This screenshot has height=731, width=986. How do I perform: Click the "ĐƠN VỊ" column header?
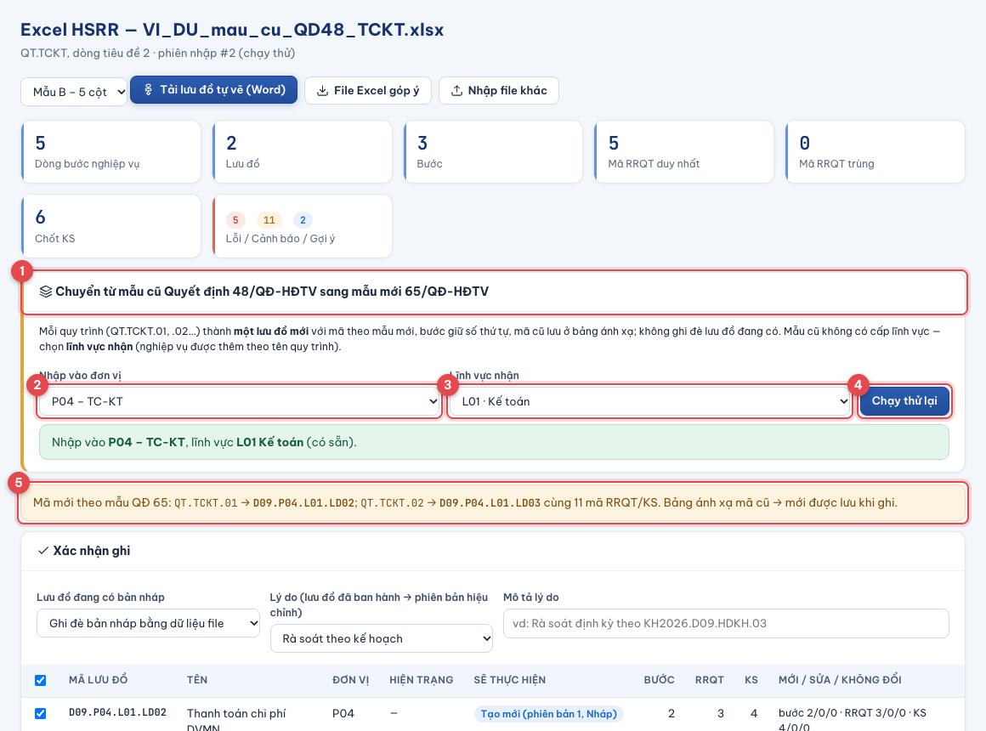click(x=351, y=679)
